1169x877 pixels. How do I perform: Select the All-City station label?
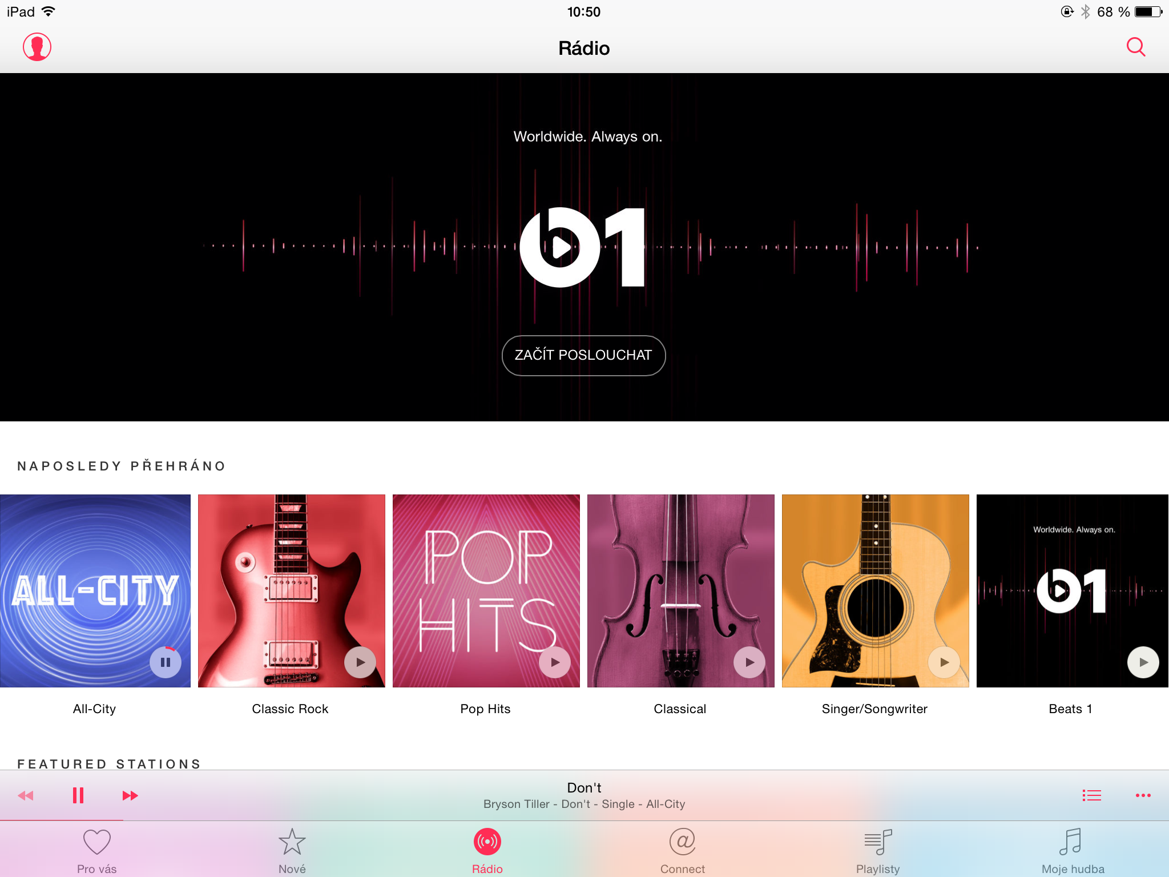94,709
